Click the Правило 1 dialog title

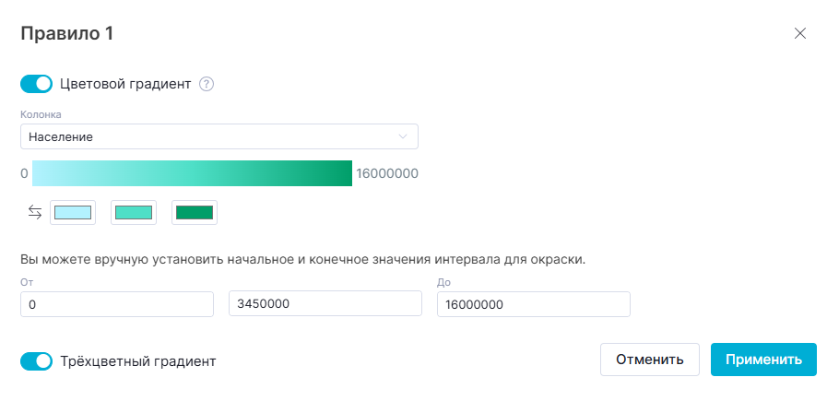tap(66, 34)
